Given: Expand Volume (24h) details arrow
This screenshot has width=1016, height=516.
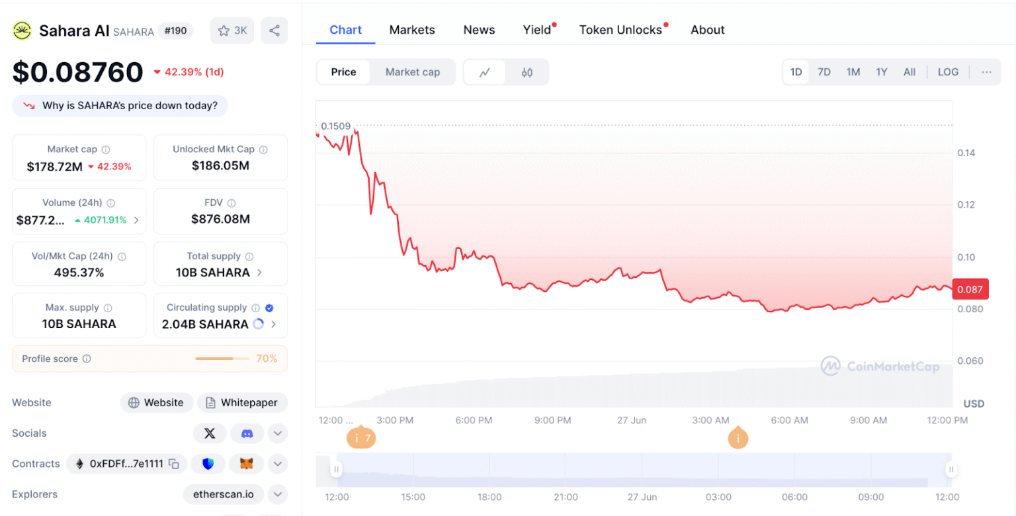Looking at the screenshot, I should tap(136, 220).
